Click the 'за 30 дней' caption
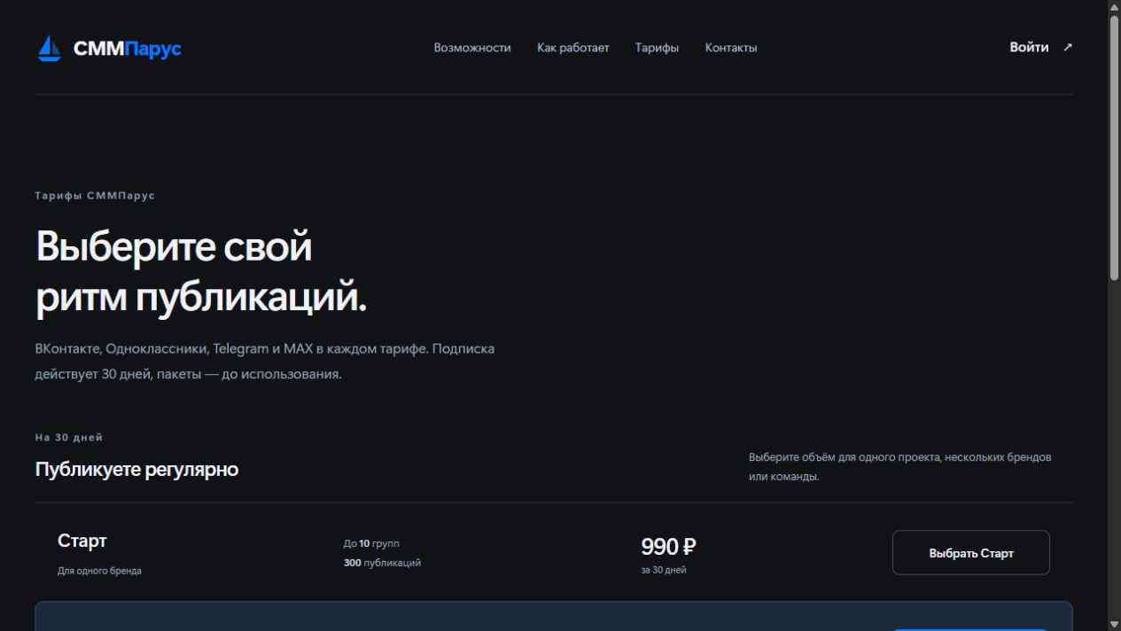This screenshot has height=631, width=1121. [x=664, y=570]
